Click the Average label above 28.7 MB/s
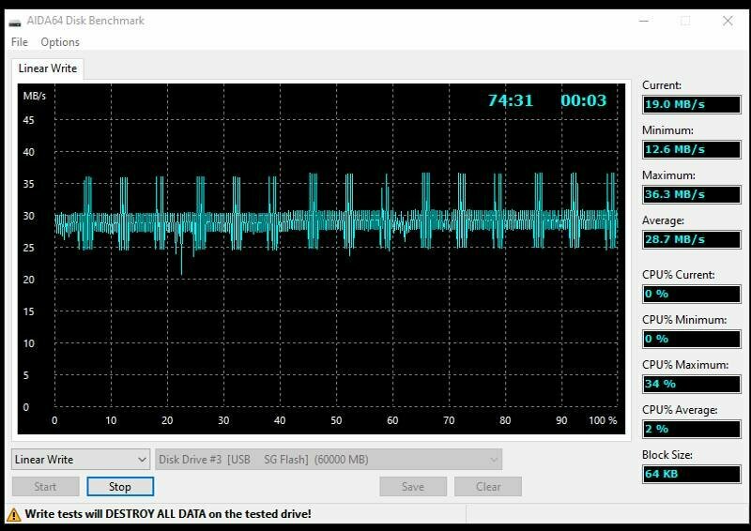 (x=663, y=220)
